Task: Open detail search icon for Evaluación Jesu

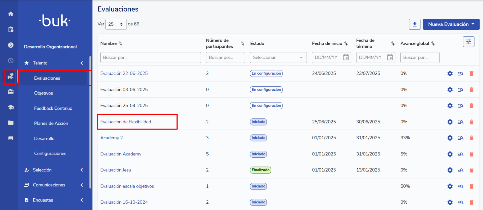Action: tap(461, 170)
